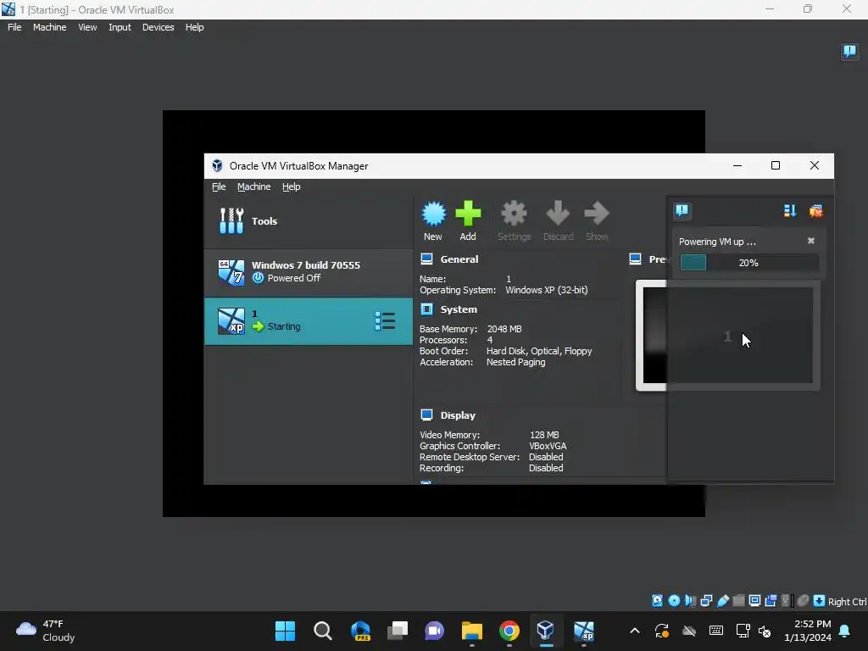The height and width of the screenshot is (651, 868).
Task: Click the recording status bar icon
Action: [x=771, y=601]
